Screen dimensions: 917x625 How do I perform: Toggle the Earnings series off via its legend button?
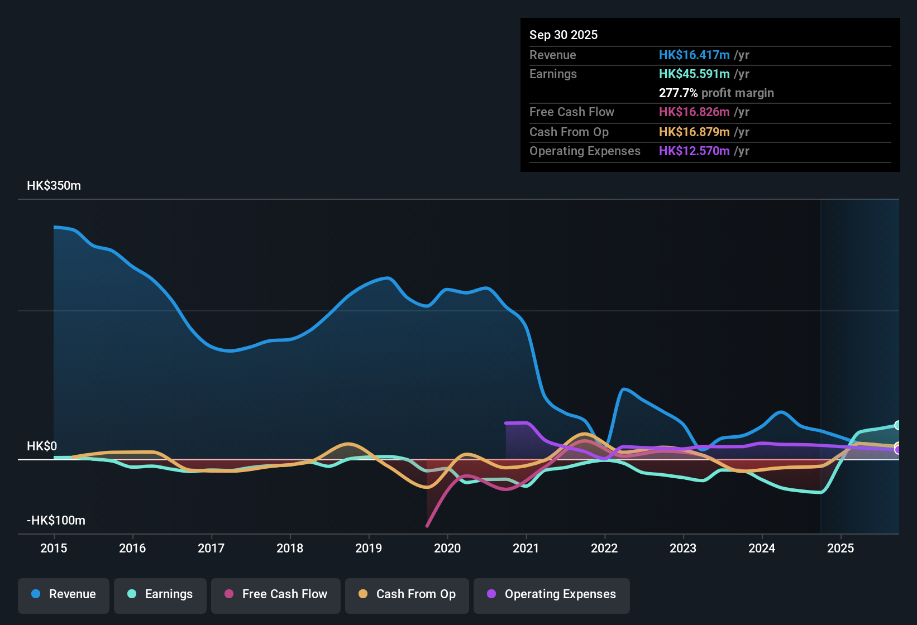160,595
